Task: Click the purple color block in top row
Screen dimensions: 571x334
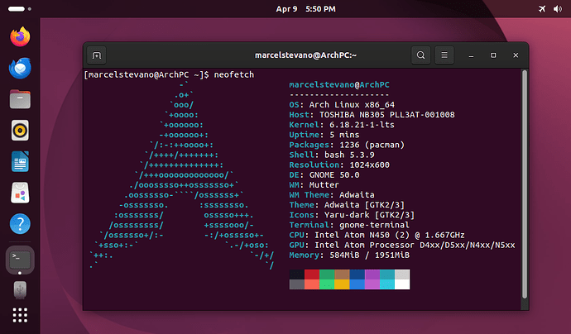Action: point(372,274)
